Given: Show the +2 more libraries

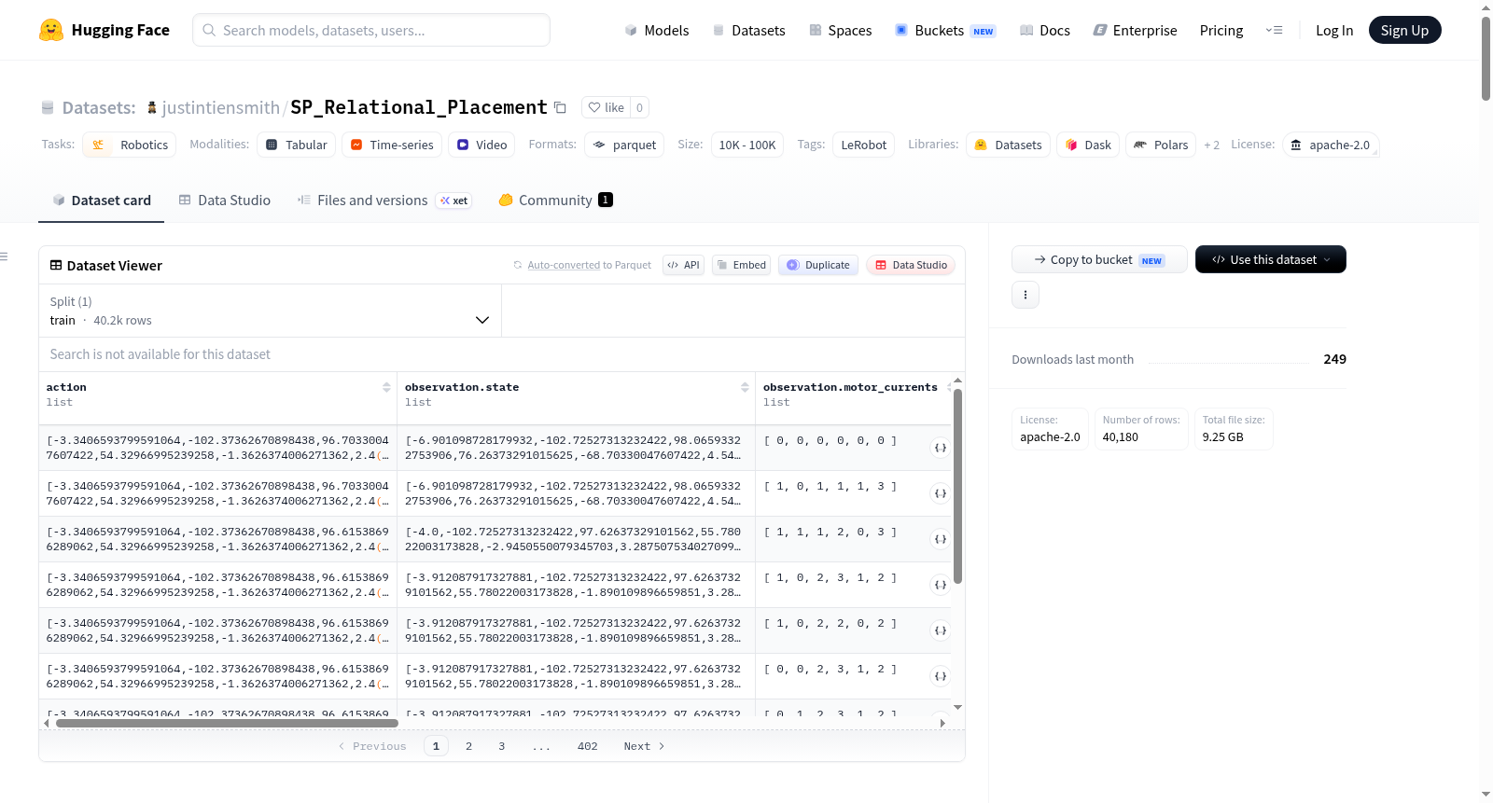Looking at the screenshot, I should click(x=1211, y=145).
